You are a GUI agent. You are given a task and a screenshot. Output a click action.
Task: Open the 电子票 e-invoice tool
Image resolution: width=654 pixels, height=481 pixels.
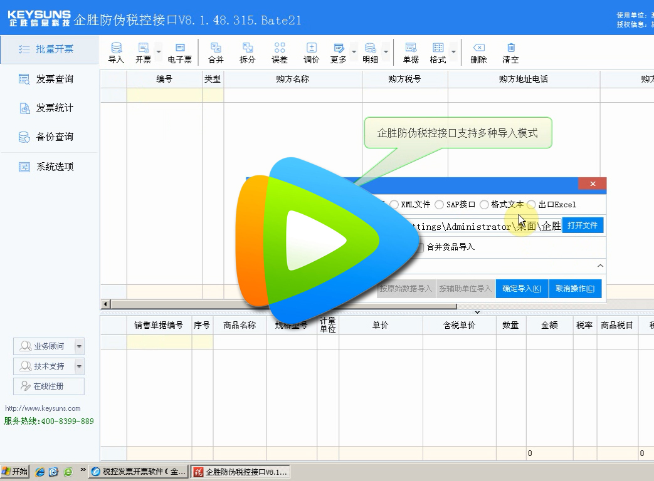(180, 53)
